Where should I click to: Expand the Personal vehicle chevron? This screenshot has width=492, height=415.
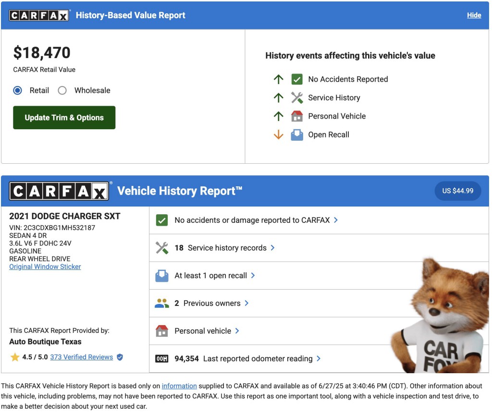pyautogui.click(x=237, y=330)
